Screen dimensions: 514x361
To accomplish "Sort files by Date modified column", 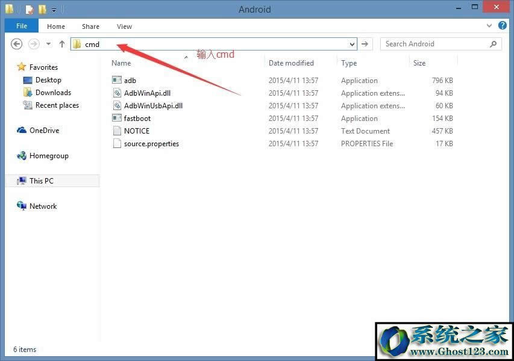I will tap(291, 63).
